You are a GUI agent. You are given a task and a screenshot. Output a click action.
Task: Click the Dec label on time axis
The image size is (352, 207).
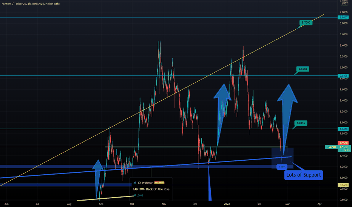[195, 204]
